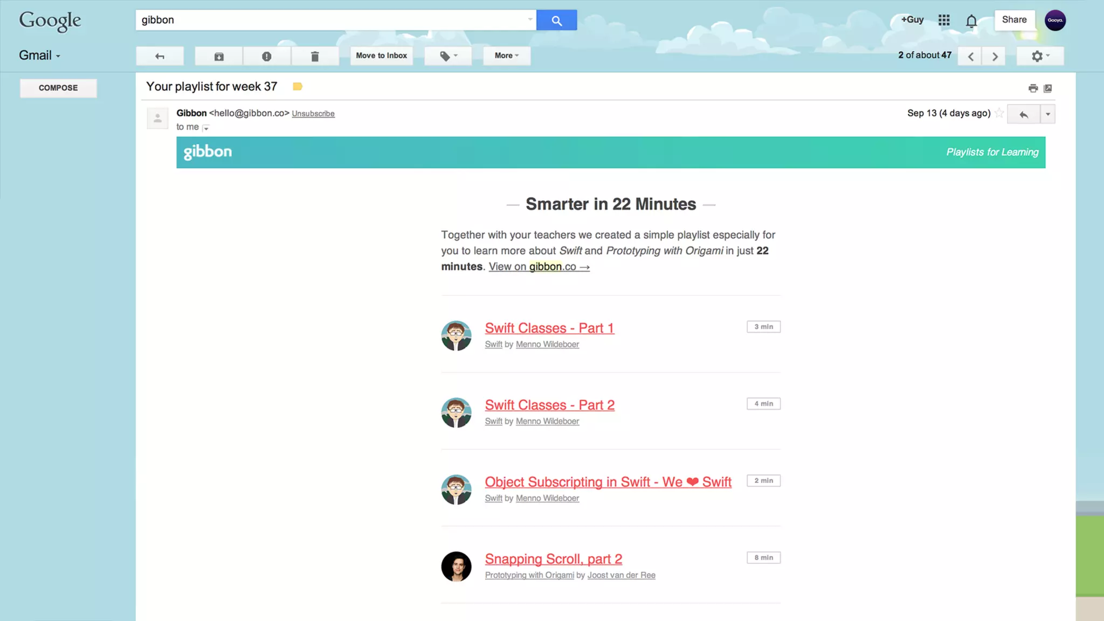This screenshot has height=621, width=1104.
Task: Click the '2 min' duration badge
Action: point(763,481)
